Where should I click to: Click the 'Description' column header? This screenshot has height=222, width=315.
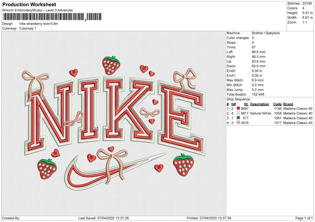[x=259, y=104]
